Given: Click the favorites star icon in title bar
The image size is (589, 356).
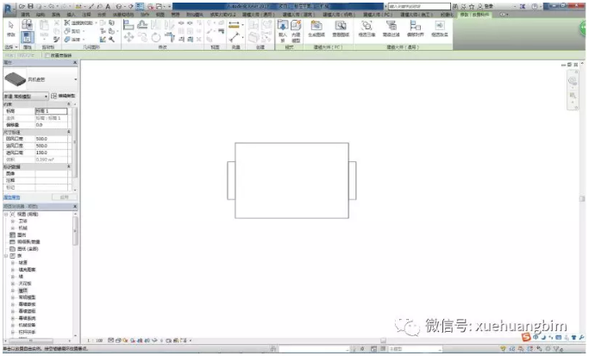Looking at the screenshot, I should coord(472,6).
